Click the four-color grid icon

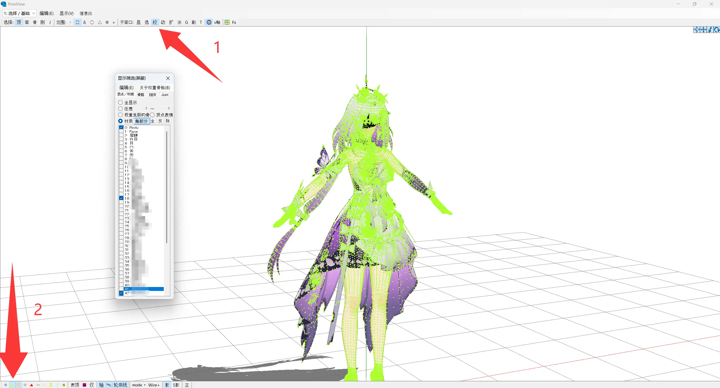227,22
